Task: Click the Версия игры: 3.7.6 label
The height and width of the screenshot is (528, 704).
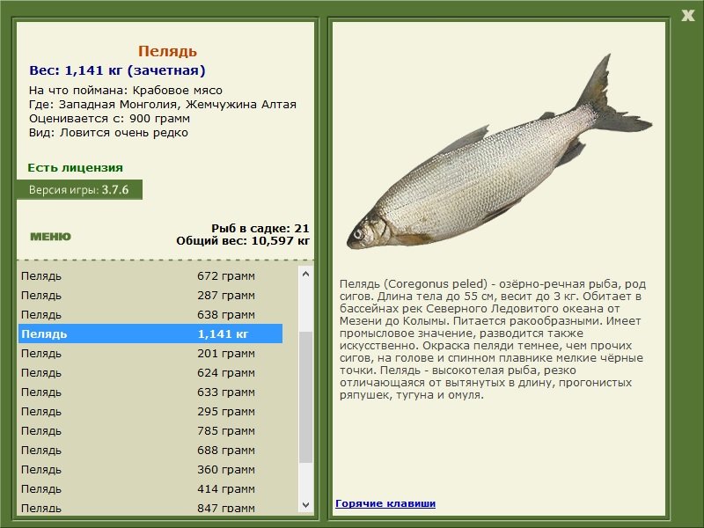Action: point(79,189)
